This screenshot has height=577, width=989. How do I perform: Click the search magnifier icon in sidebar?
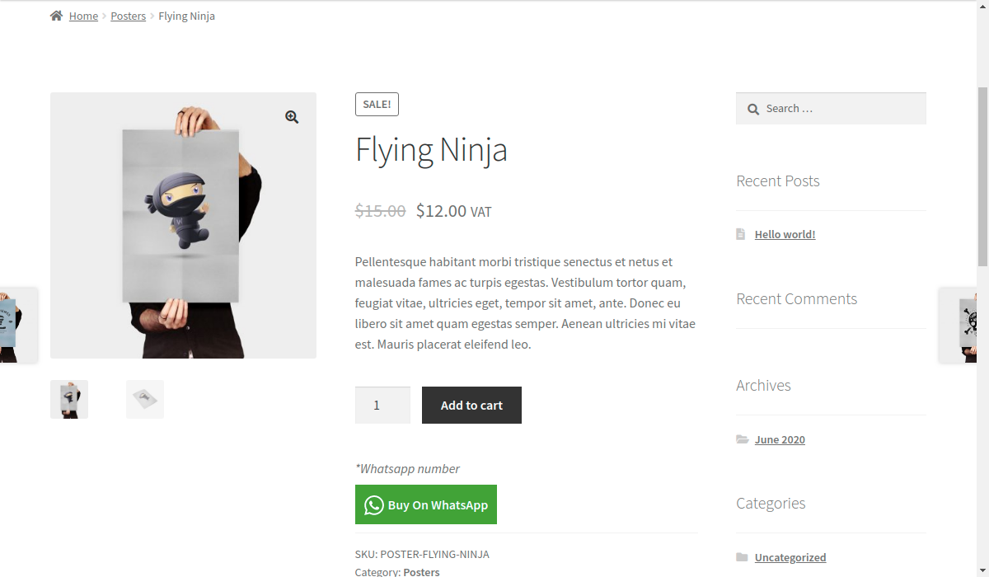click(752, 109)
